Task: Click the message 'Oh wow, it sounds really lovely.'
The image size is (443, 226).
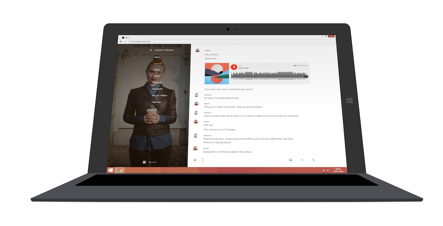Action: (221, 98)
